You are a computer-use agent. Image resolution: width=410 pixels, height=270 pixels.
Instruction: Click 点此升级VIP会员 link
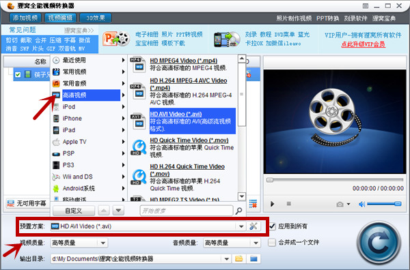pyautogui.click(x=363, y=44)
